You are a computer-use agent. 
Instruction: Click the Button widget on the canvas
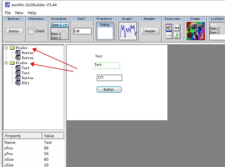tap(109, 89)
